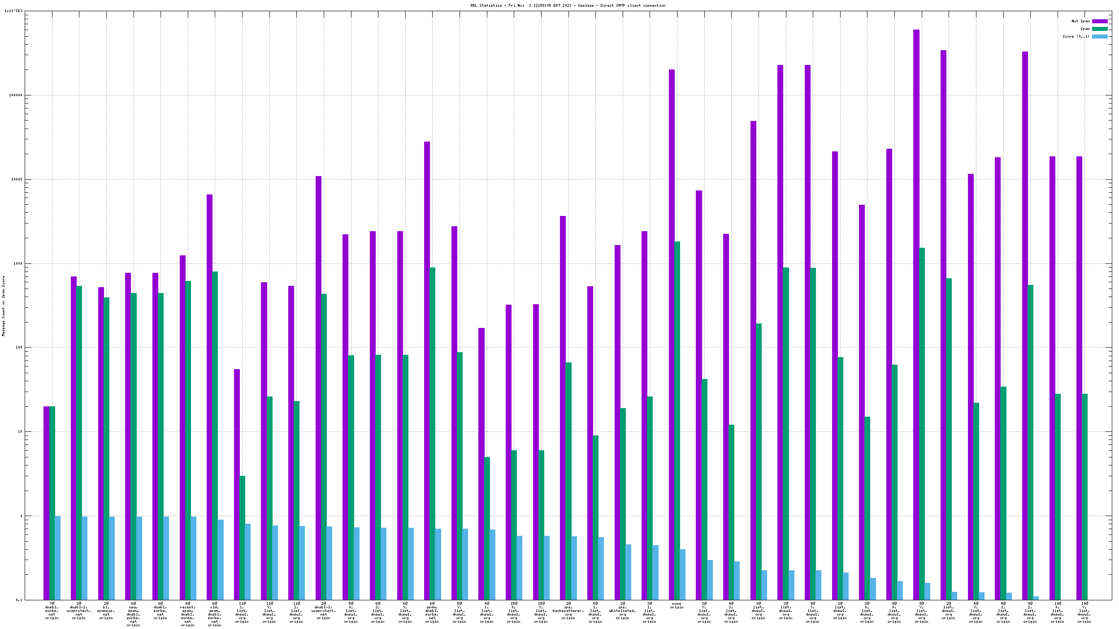Click the dnsbl-3.uceprotect.net origin label
The height and width of the screenshot is (629, 1119).
[324, 612]
